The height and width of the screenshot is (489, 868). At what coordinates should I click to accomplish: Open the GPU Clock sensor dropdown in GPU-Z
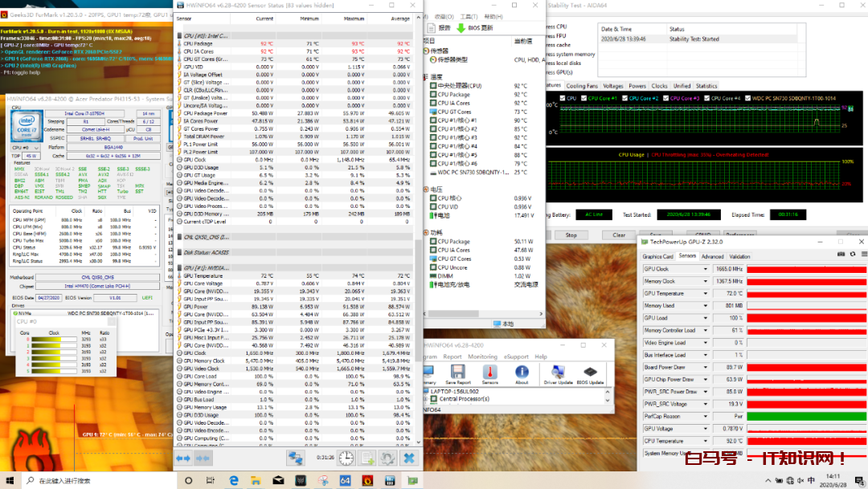(706, 269)
